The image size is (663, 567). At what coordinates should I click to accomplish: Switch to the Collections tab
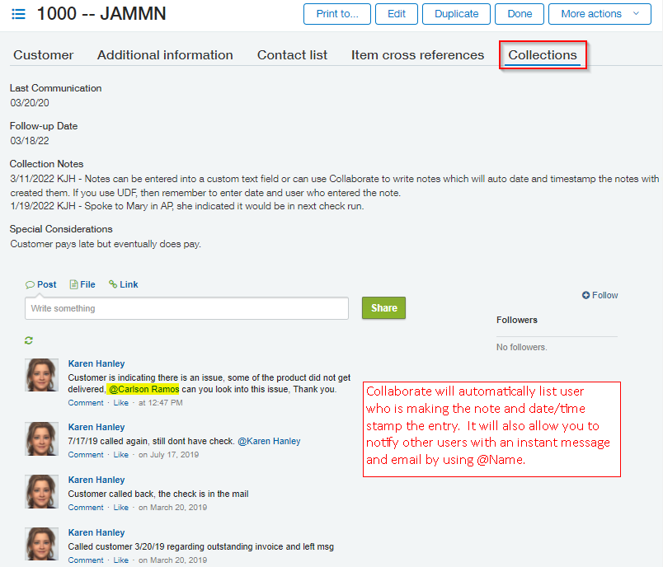pos(542,55)
